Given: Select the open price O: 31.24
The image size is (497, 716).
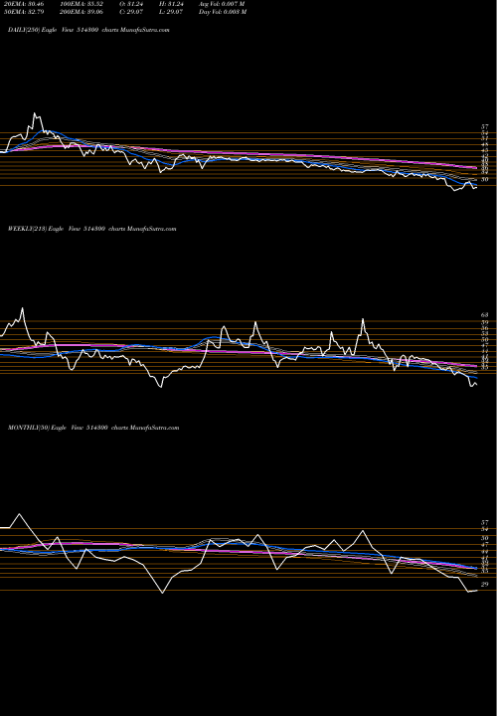Looking at the screenshot, I should click(x=131, y=4).
